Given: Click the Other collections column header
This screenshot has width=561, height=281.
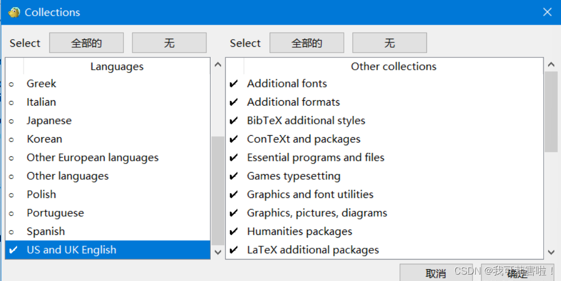Looking at the screenshot, I should point(394,66).
